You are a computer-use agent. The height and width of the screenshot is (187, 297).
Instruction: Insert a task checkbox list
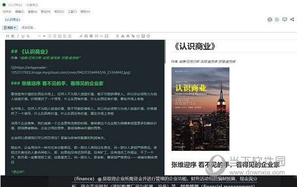point(60,36)
